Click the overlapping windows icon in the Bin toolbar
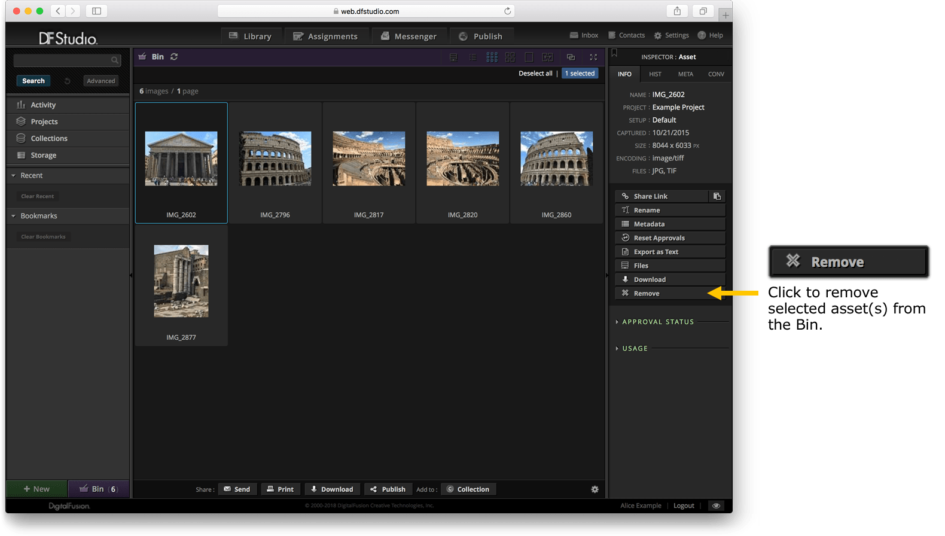945x536 pixels. tap(571, 57)
